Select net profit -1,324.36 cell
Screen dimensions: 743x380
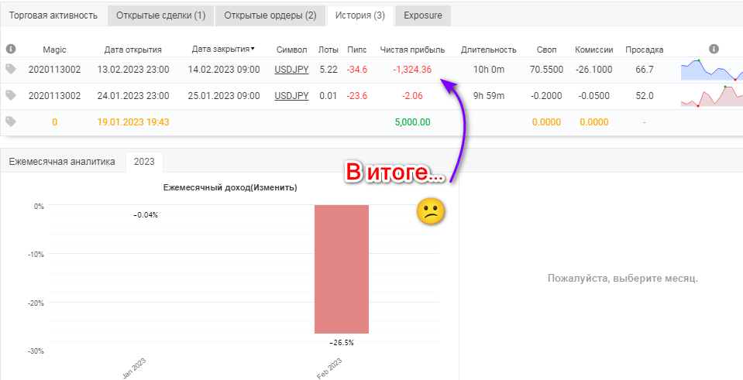[412, 70]
